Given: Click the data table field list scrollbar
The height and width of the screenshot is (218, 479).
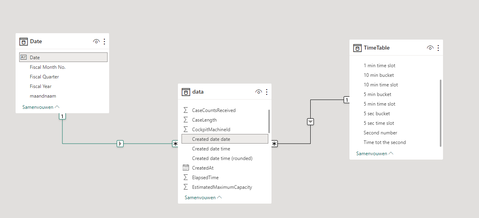Looking at the screenshot, I should pyautogui.click(x=269, y=121).
